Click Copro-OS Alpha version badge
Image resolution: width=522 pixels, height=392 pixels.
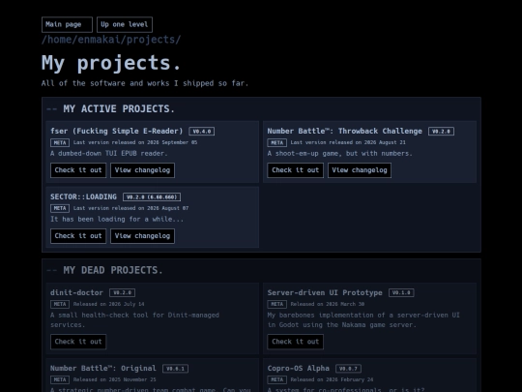point(349,369)
